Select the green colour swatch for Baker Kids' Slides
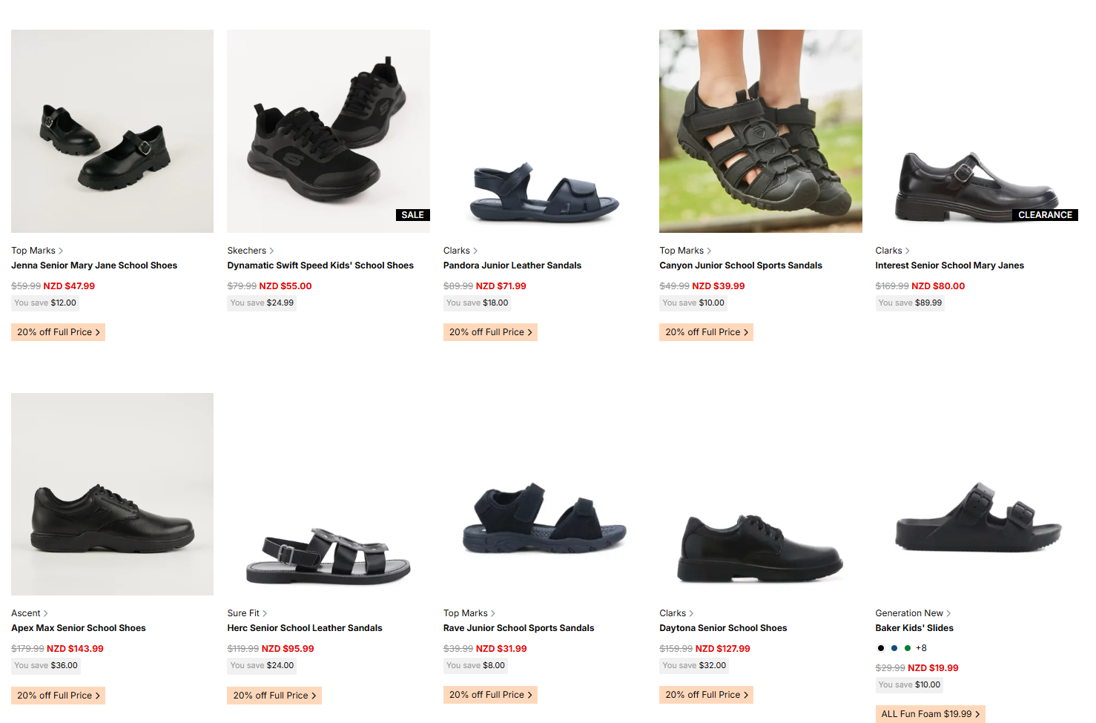Viewport: 1096px width, 723px height. [x=908, y=648]
